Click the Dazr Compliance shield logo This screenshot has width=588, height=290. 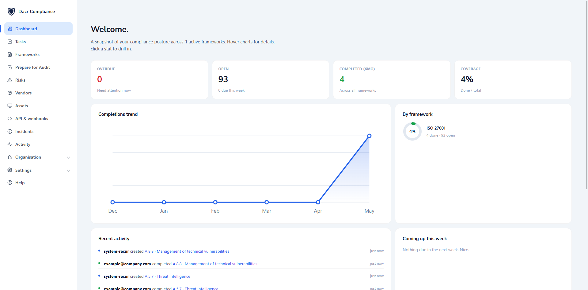[11, 12]
